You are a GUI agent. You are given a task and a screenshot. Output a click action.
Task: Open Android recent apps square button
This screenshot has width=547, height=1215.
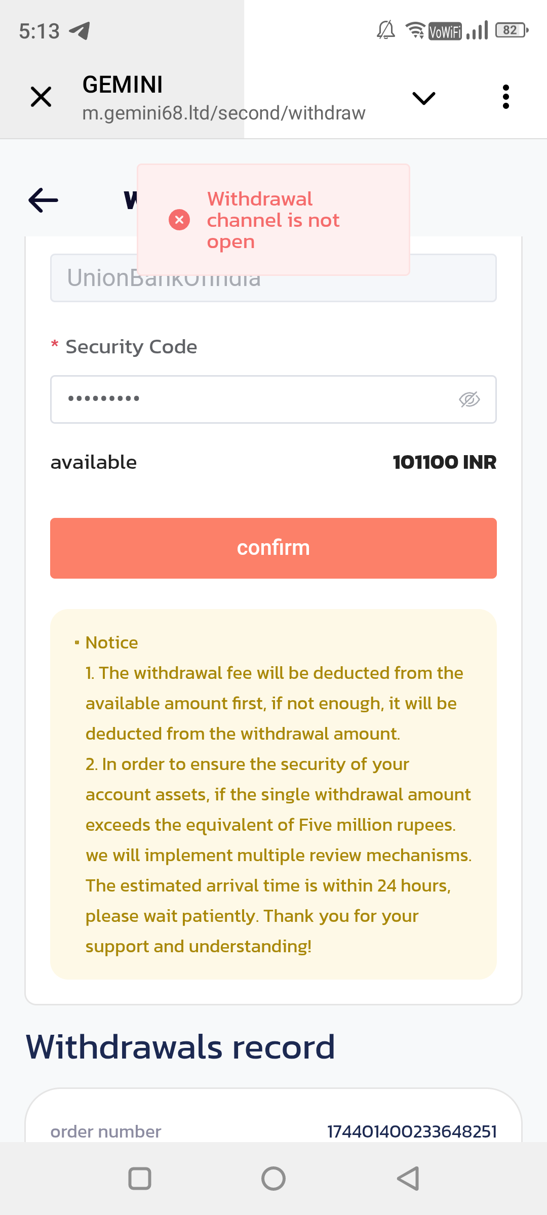point(140,1178)
